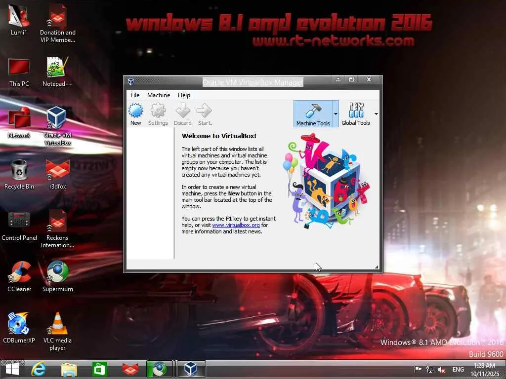Open the r3dfox taskbar icon
506x379 pixels.
click(130, 369)
